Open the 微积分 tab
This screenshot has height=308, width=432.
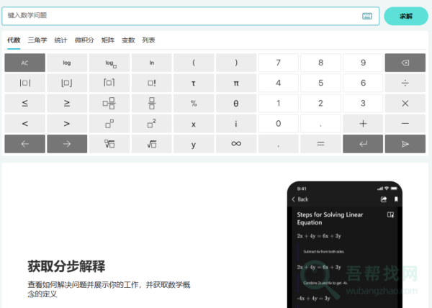(x=84, y=40)
